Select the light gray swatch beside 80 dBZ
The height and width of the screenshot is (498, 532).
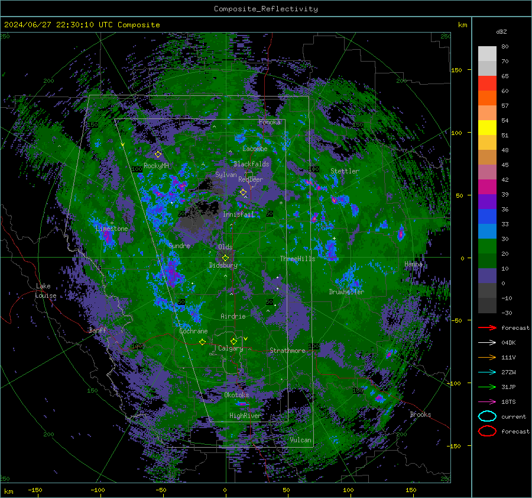click(x=487, y=54)
